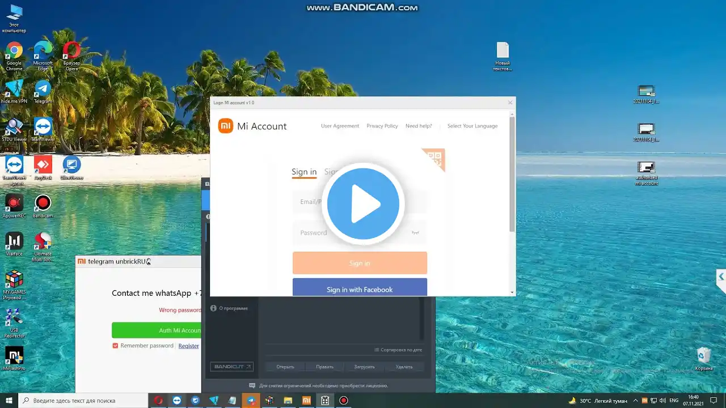726x408 pixels.
Task: Click the Wrong password red message
Action: point(180,310)
